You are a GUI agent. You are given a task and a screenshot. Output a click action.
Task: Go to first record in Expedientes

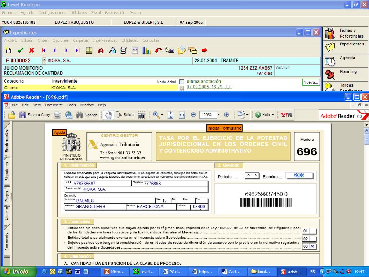[x=43, y=50]
